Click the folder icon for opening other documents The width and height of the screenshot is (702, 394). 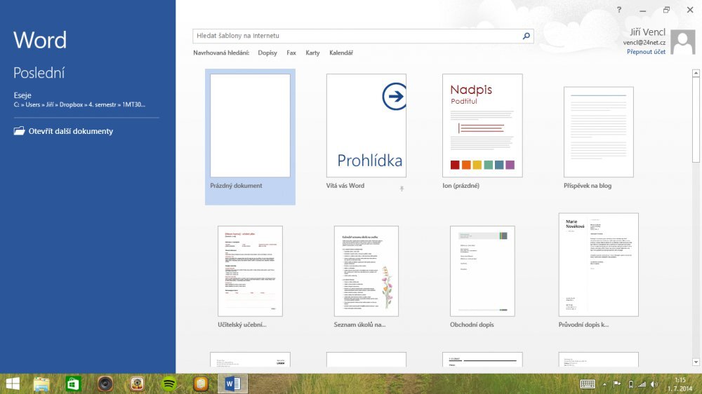click(x=20, y=131)
